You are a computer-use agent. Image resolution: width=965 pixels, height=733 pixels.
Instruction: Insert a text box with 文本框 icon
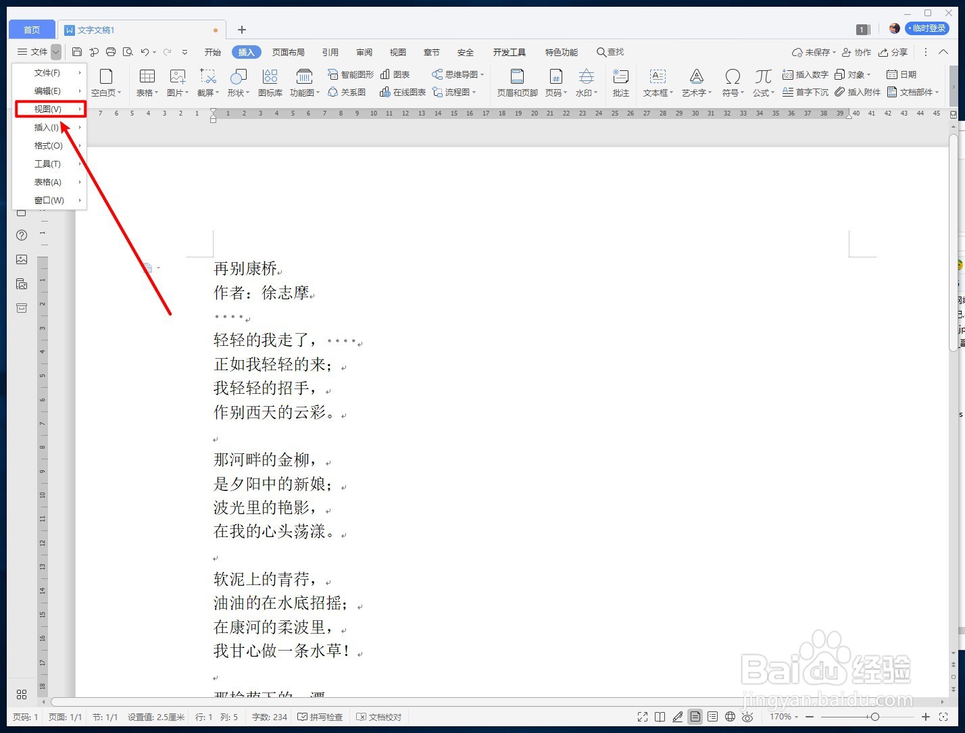click(x=656, y=81)
